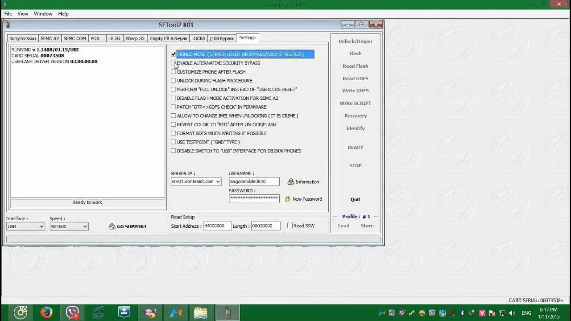Open the Information server icon link

pos(291,182)
